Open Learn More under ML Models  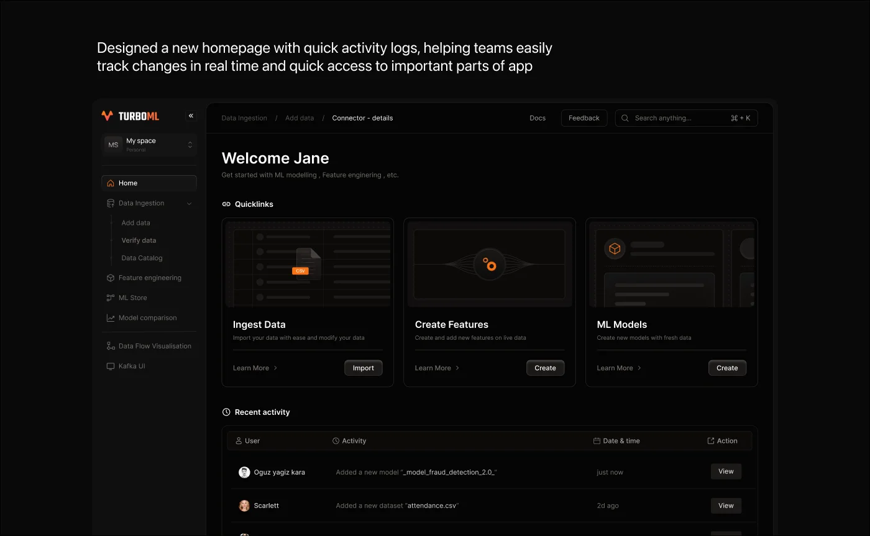point(620,368)
